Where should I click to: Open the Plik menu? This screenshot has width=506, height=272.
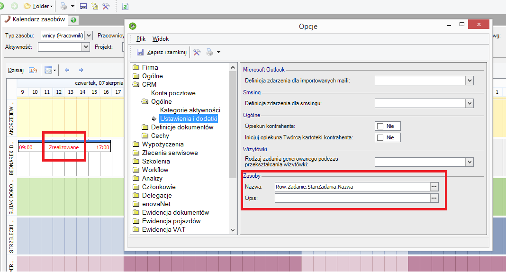141,39
